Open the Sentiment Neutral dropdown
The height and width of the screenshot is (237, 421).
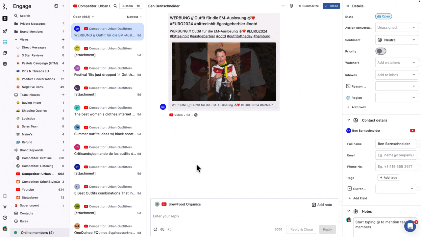coord(397,40)
